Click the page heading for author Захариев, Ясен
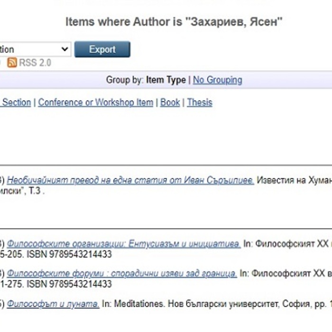Screen dimensions: 332x332 pos(174,22)
